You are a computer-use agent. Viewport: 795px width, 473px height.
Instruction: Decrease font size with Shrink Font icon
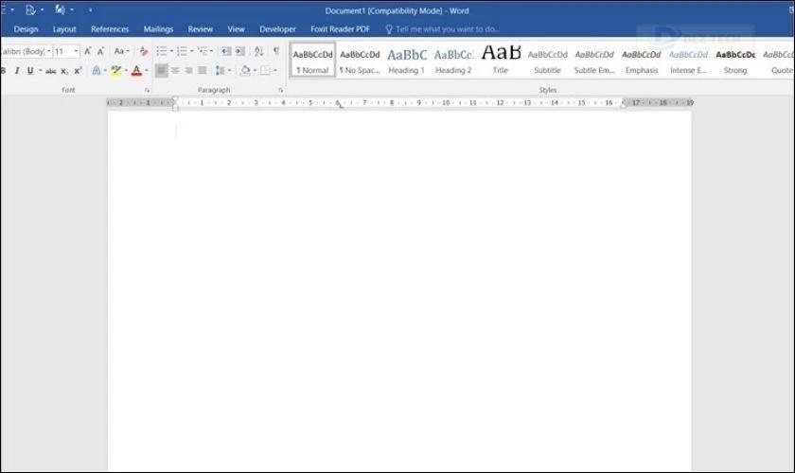(100, 51)
